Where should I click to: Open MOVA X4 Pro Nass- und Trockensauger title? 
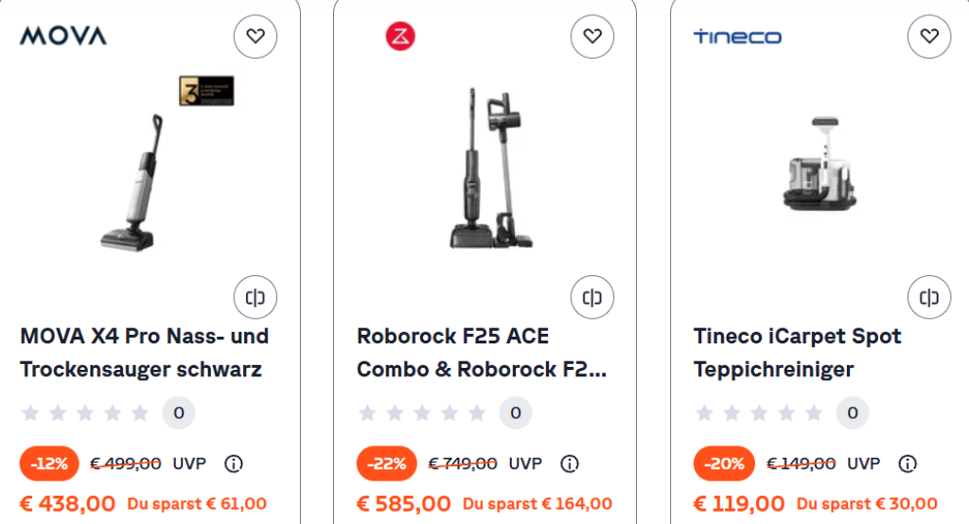(144, 352)
